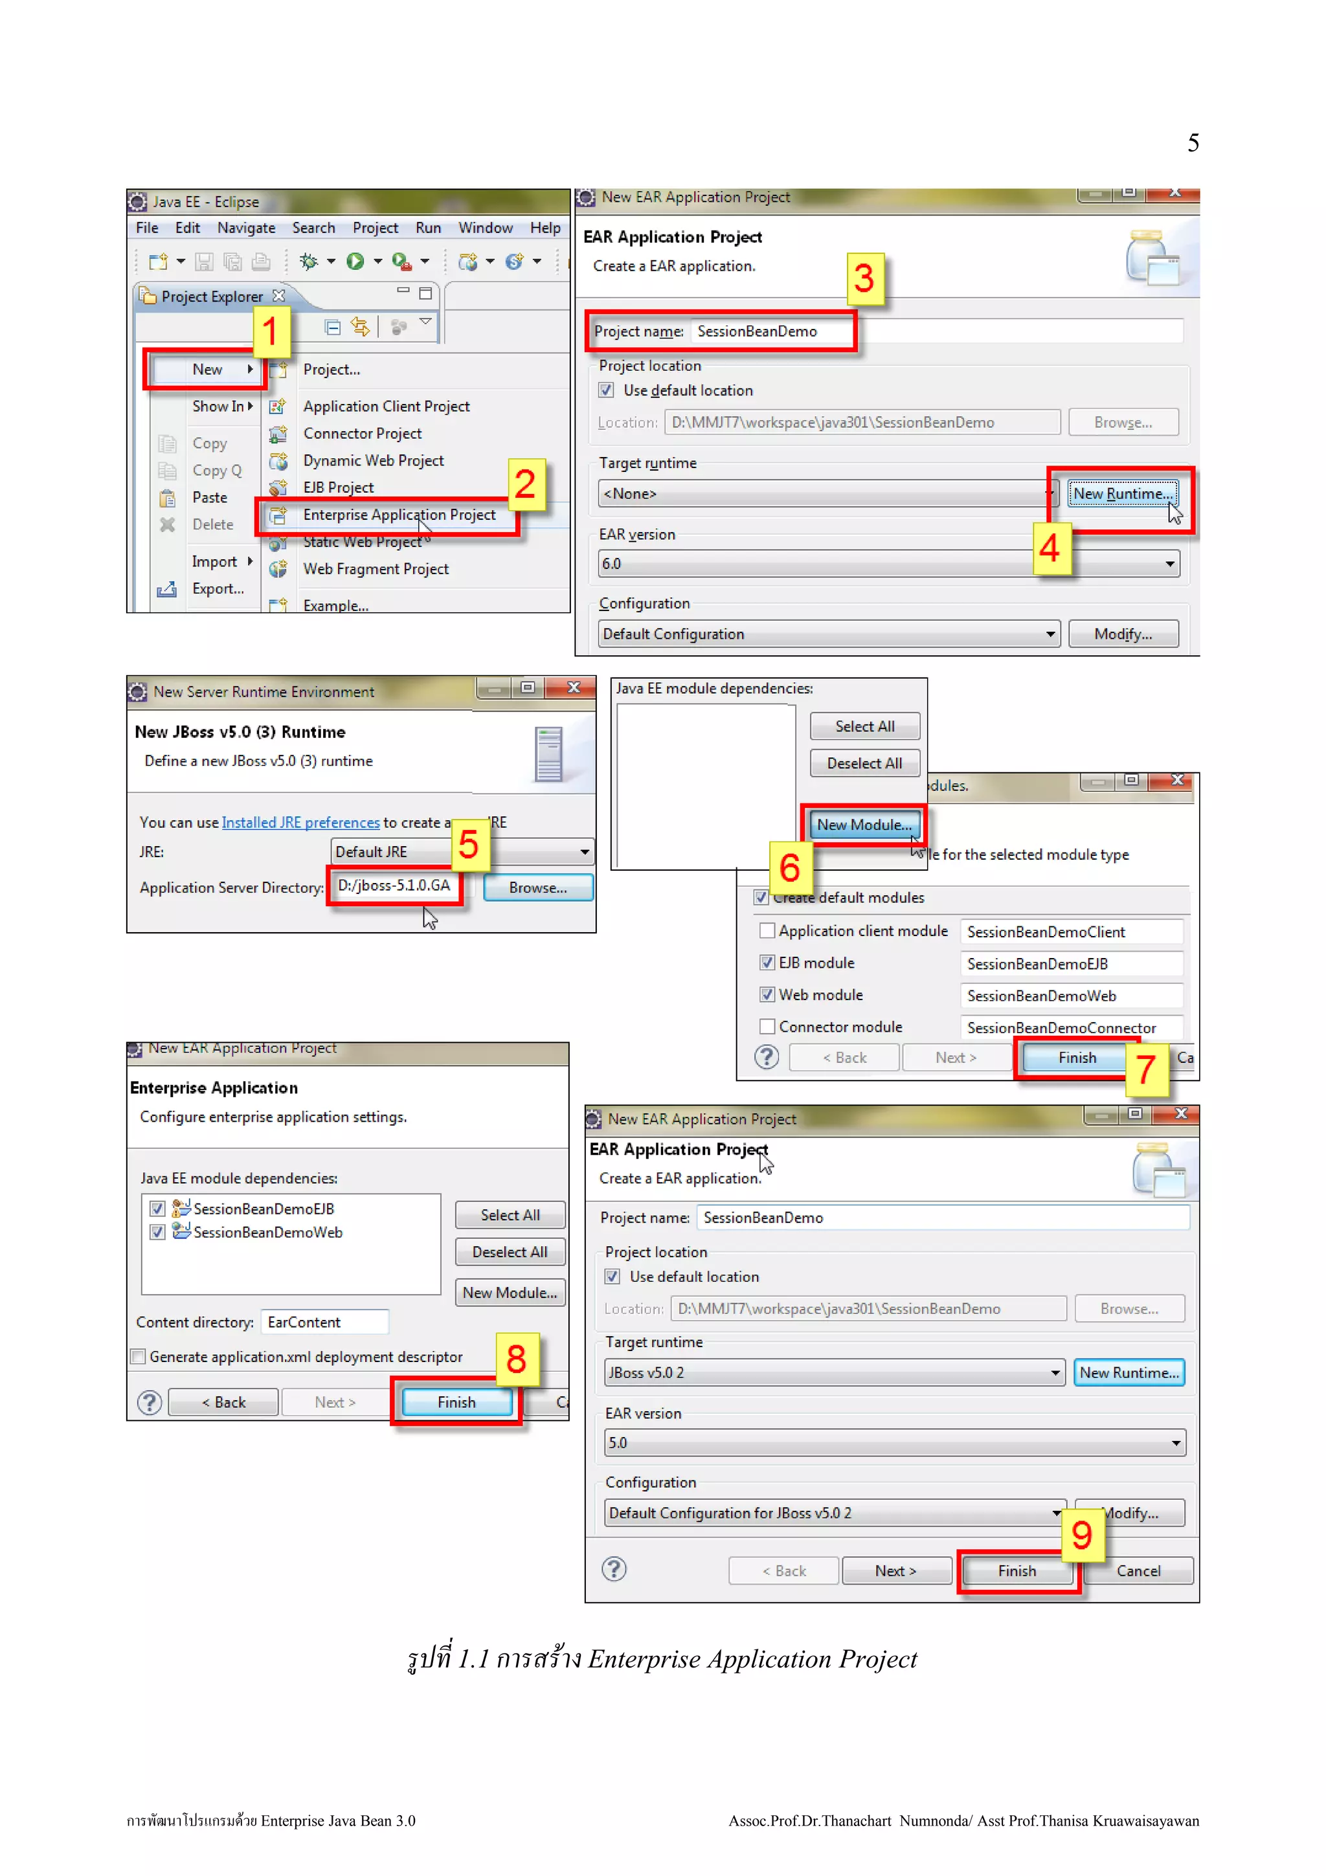The width and height of the screenshot is (1326, 1876).
Task: Minimize the Project Explorer view
Action: coord(403,291)
